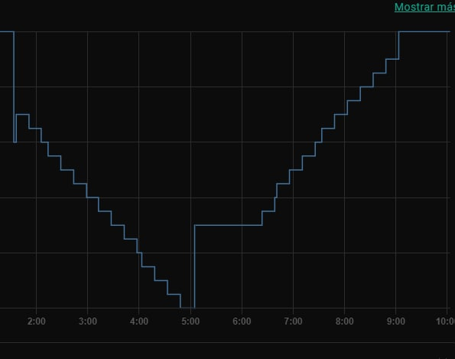This screenshot has height=359, width=455.
Task: Select the ascending step crossing the 7:00 gridline
Action: [296, 170]
